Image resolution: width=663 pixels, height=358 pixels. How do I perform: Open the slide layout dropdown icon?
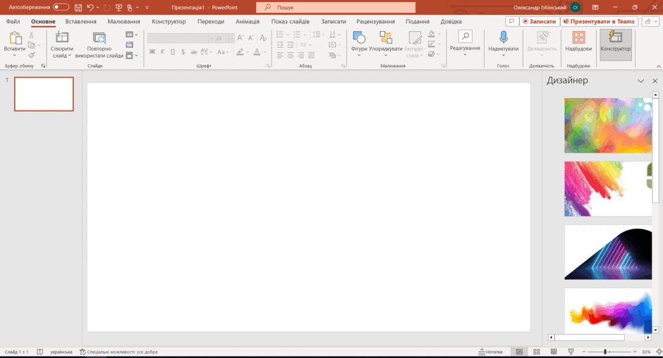point(131,35)
